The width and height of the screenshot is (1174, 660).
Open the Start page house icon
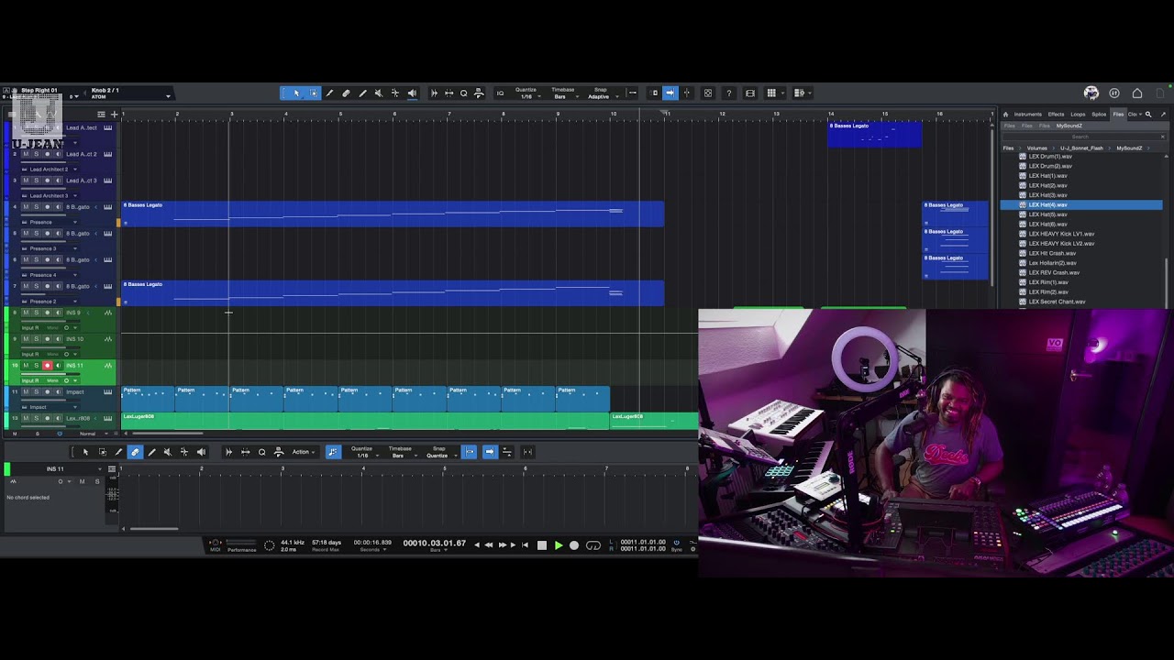(x=1137, y=93)
